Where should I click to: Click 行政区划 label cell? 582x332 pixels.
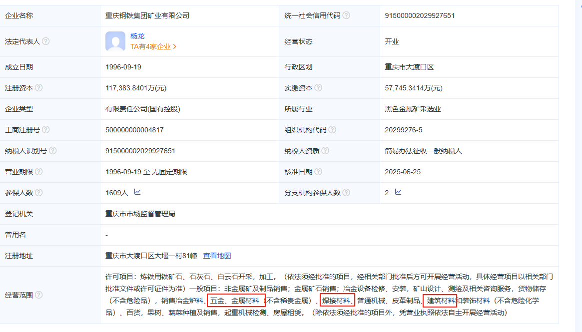pyautogui.click(x=329, y=67)
